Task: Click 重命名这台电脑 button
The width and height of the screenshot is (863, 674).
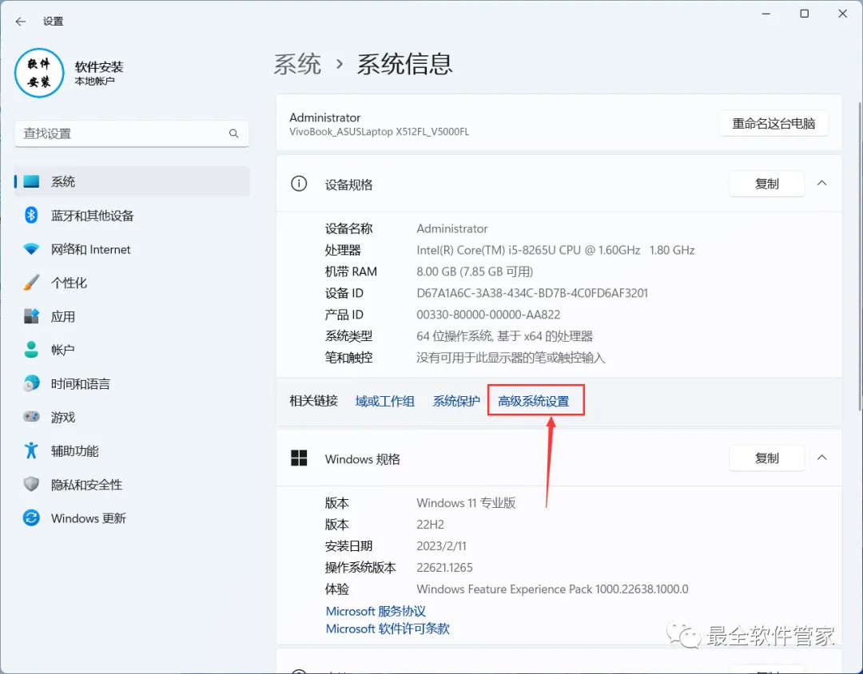Action: [774, 123]
